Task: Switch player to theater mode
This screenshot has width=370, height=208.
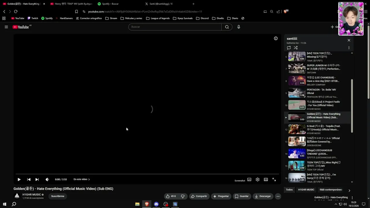Action: pos(266,179)
